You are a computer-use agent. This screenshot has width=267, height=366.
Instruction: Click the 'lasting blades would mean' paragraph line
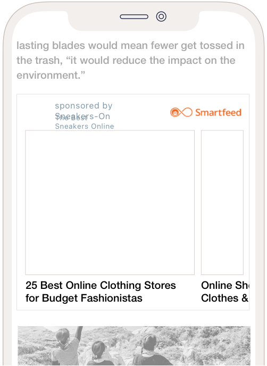tap(130, 45)
